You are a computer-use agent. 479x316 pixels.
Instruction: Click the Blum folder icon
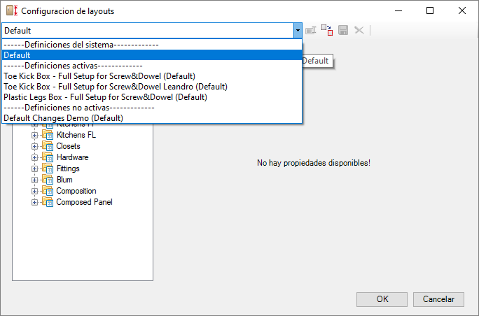coord(48,180)
